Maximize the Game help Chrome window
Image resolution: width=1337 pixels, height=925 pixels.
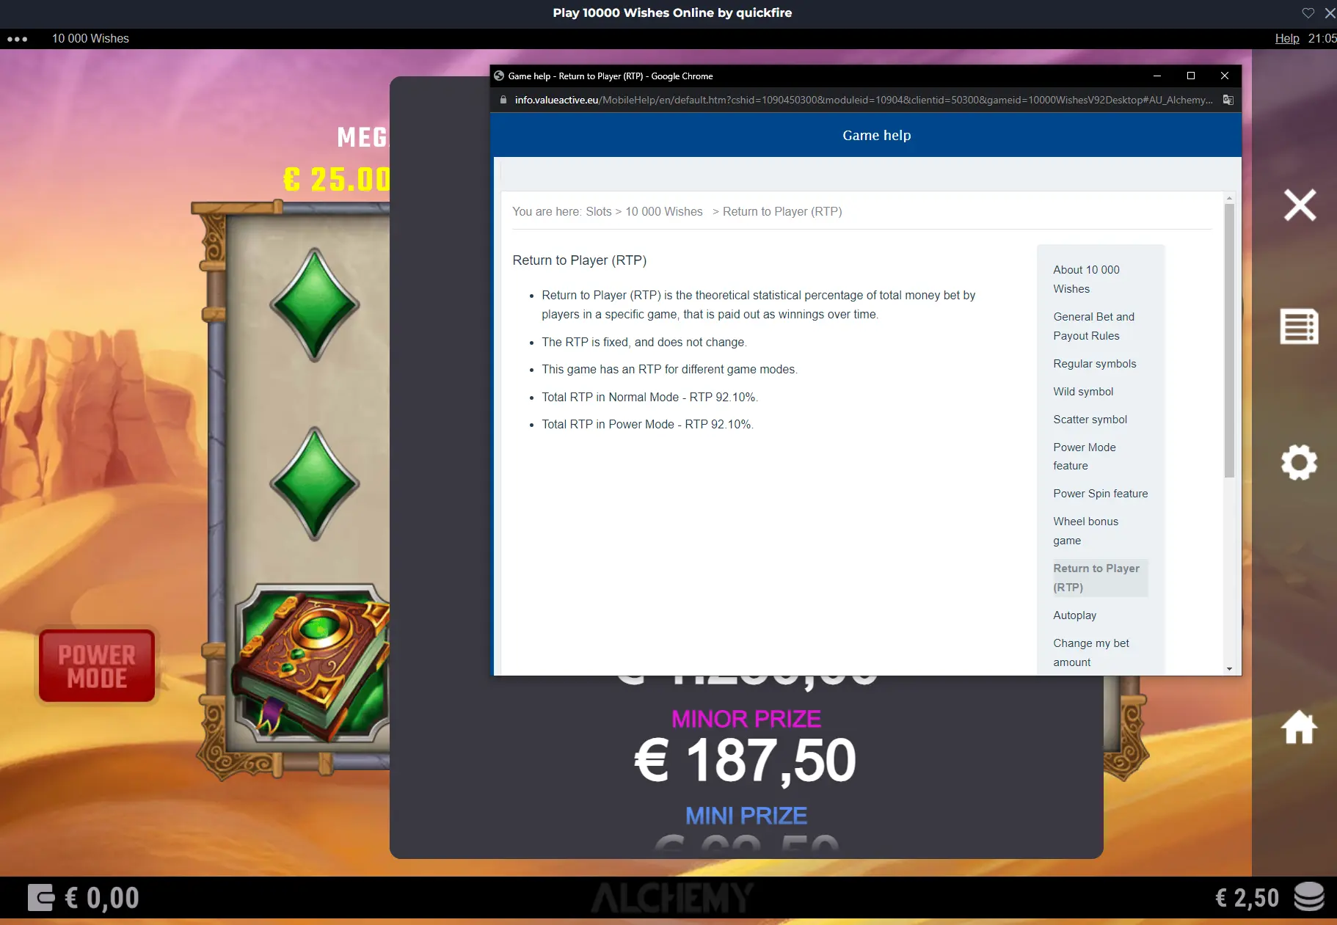pos(1191,76)
